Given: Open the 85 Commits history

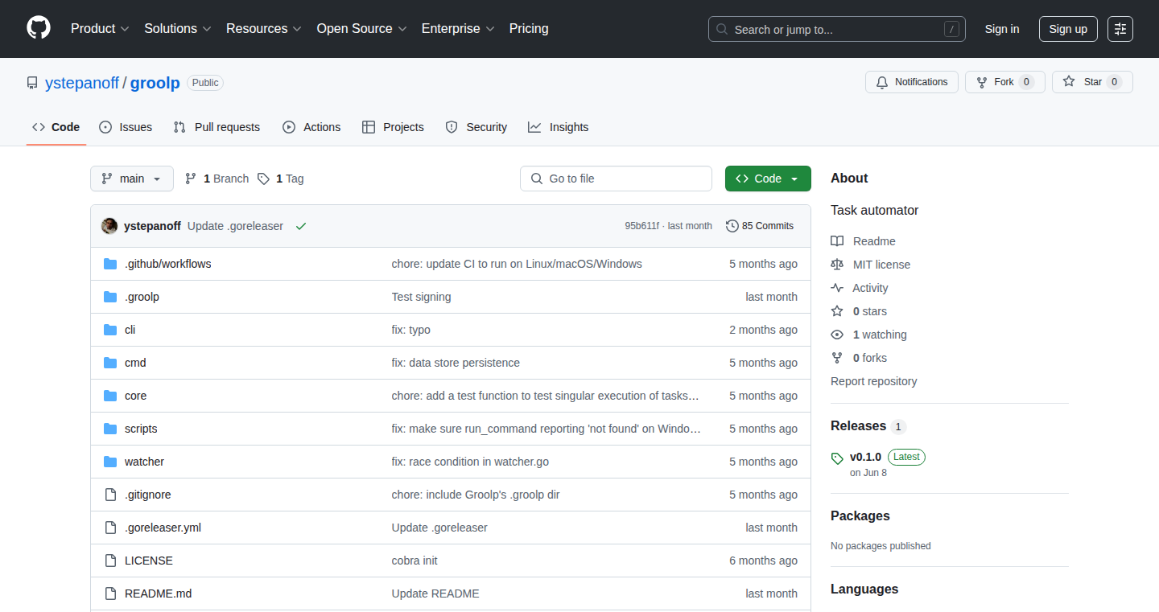Looking at the screenshot, I should point(760,226).
